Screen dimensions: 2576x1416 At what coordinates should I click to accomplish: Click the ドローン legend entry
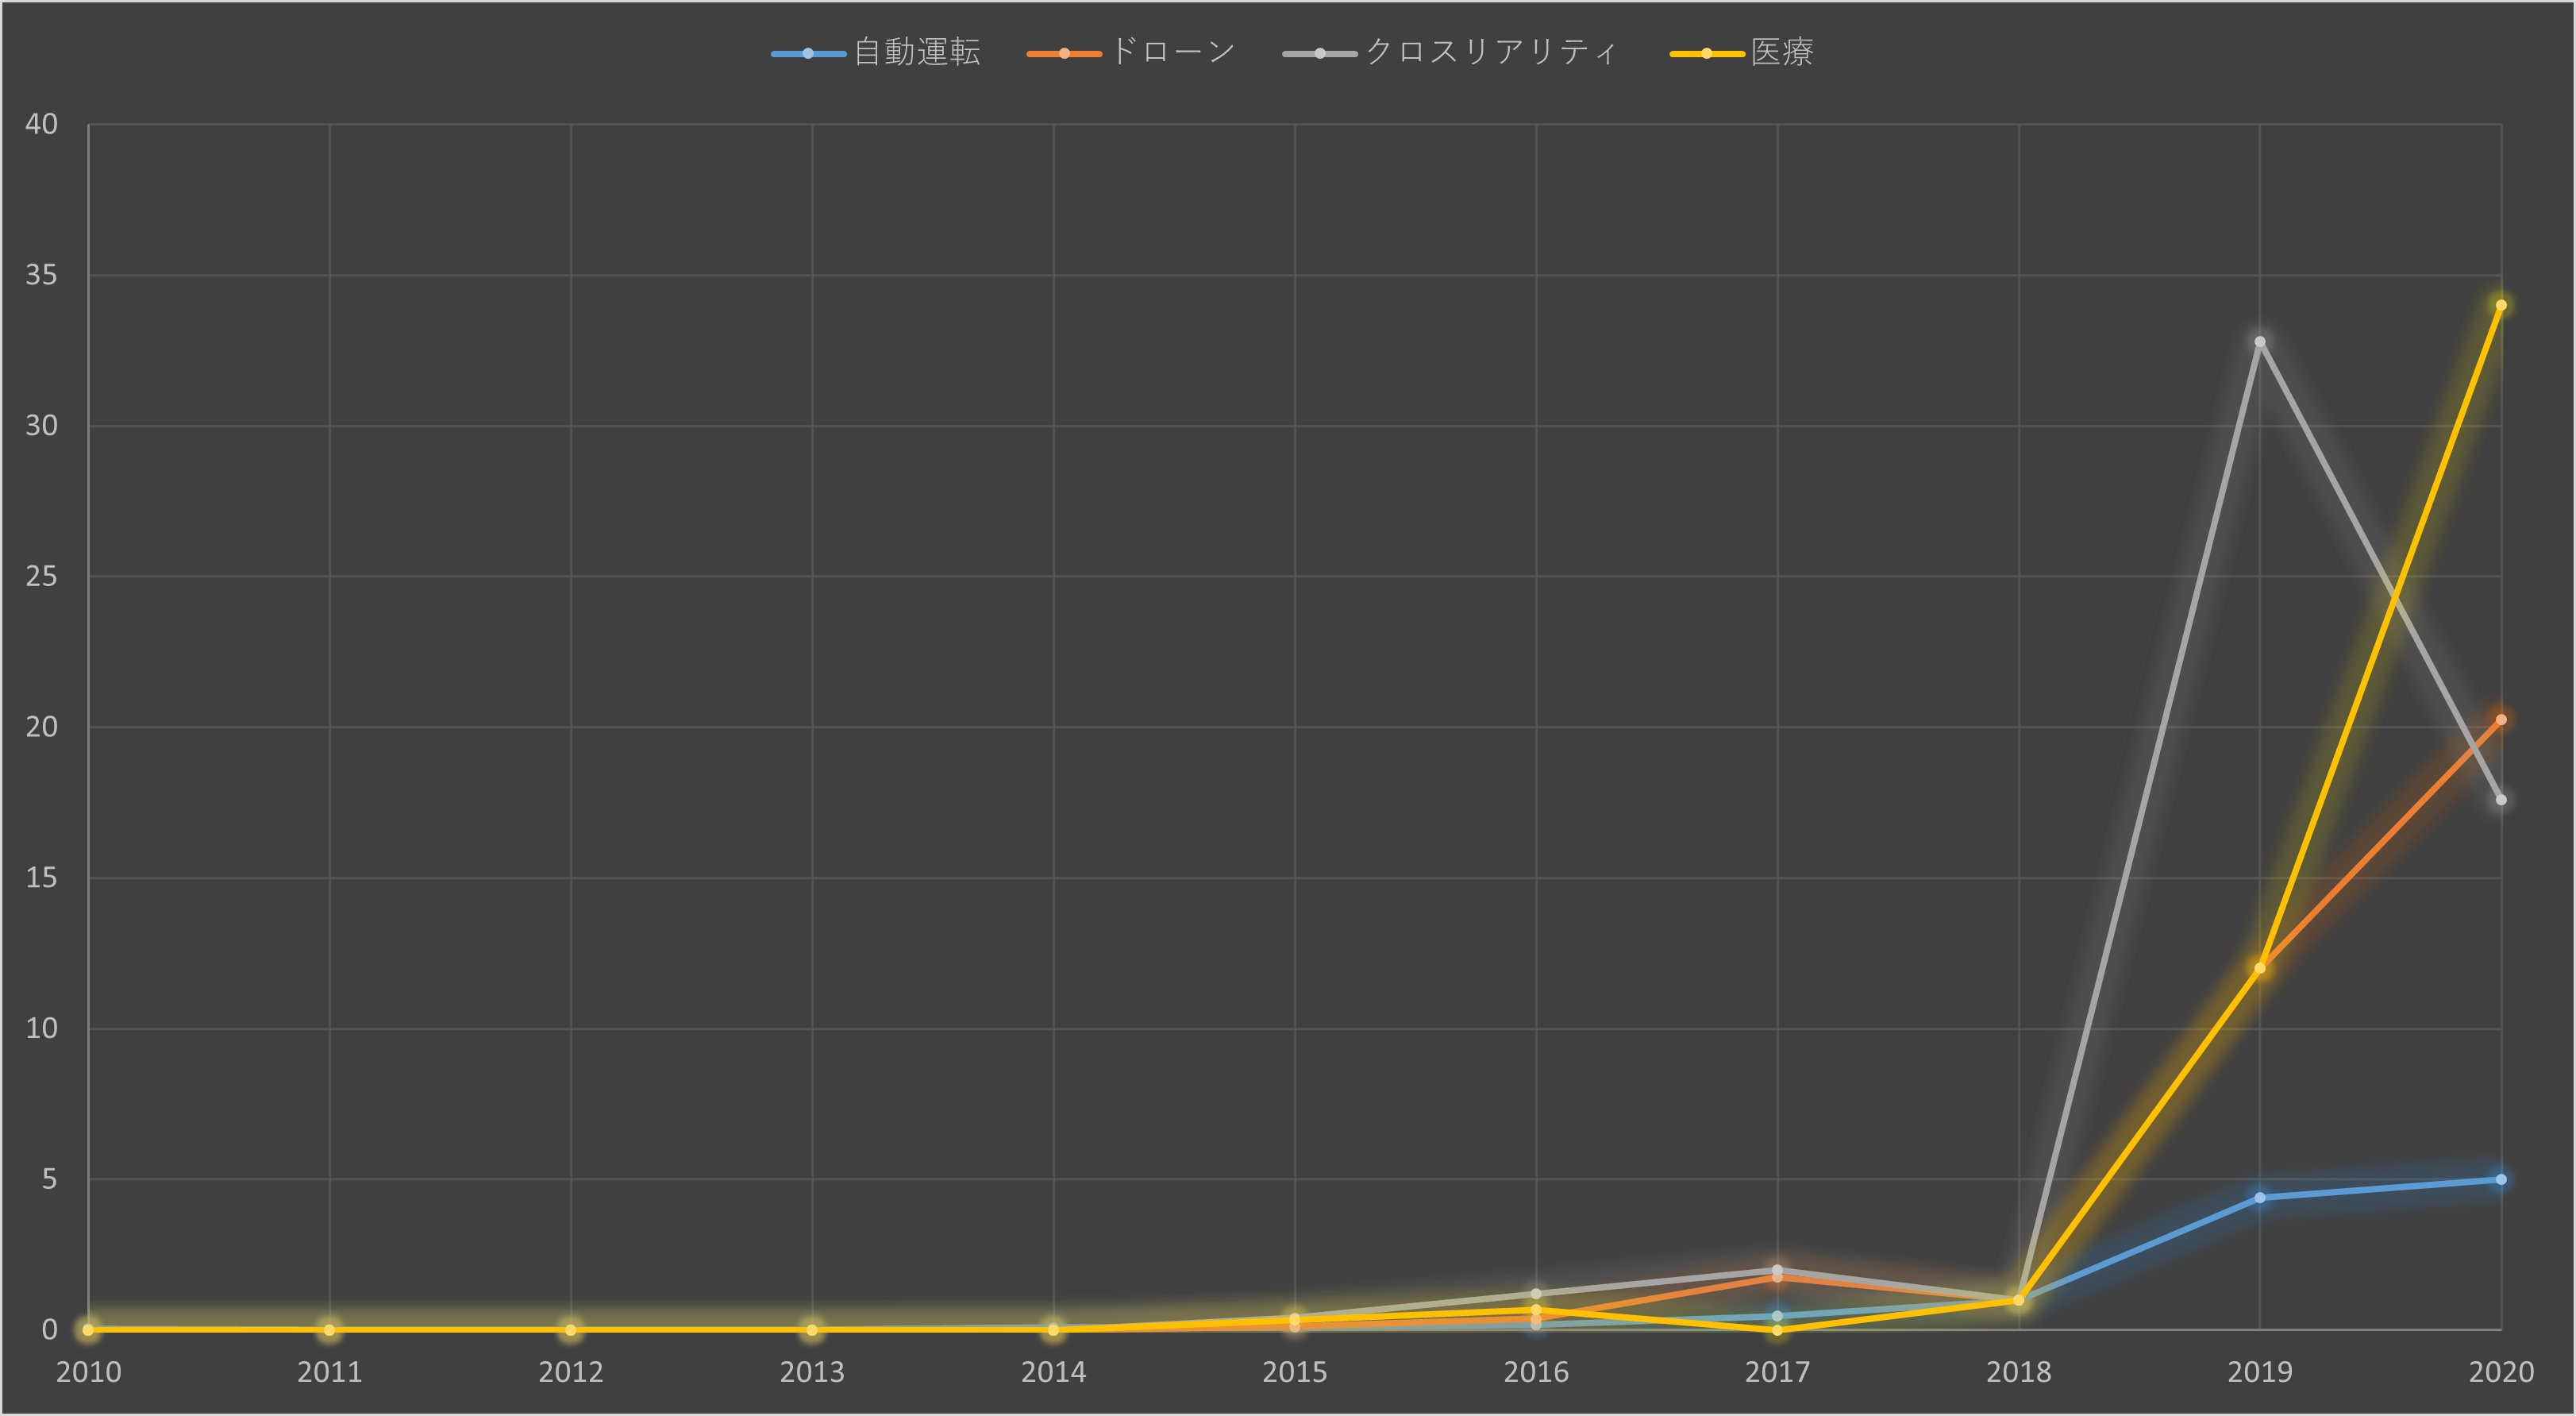(x=1172, y=52)
